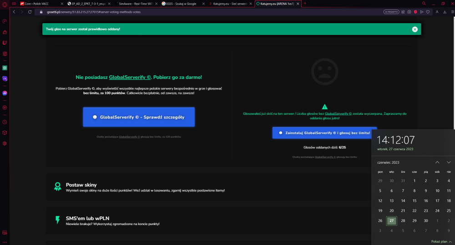Open GX Control speedometer icon in sidebar

[x=5, y=21]
